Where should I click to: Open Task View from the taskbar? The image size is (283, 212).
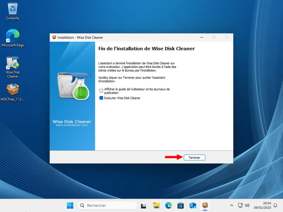click(x=144, y=205)
